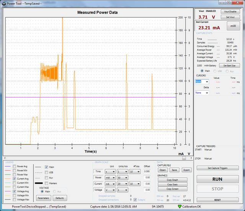Uncheck the Current Avg trace checkbox
Viewport: 245px width, 211px height.
pyautogui.click(x=15, y=179)
